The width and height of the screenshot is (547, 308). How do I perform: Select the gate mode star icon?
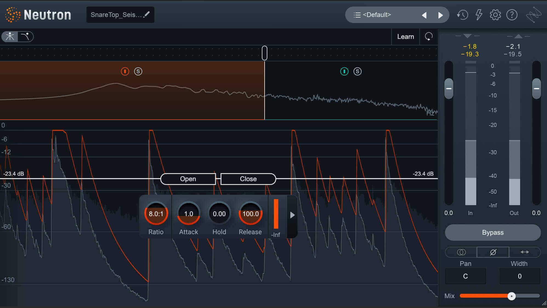(x=10, y=37)
